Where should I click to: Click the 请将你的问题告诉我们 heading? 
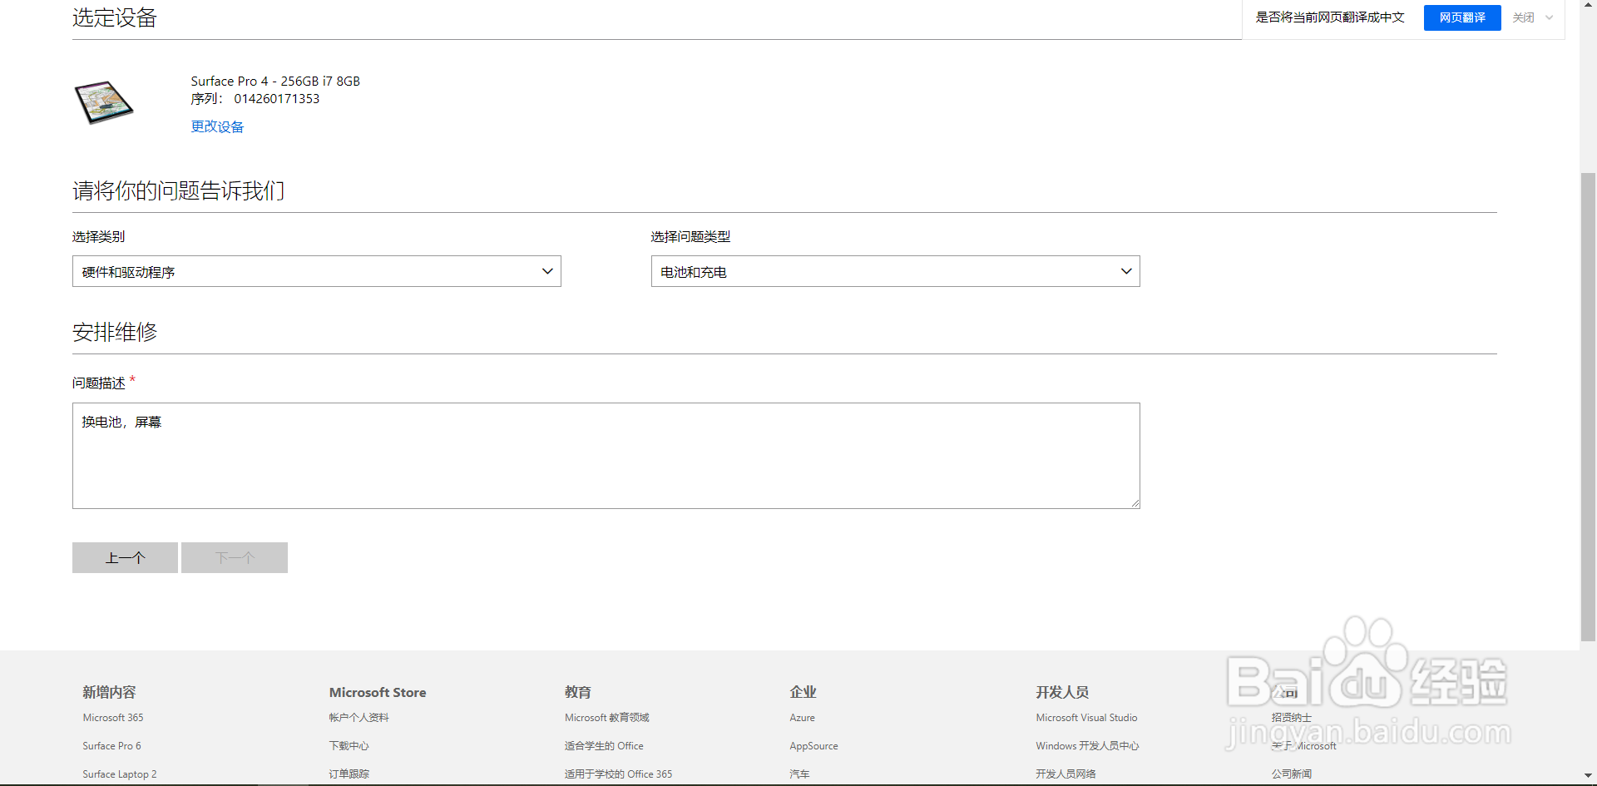point(179,190)
